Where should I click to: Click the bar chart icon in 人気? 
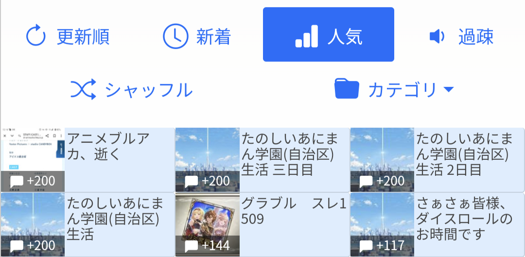coord(306,36)
